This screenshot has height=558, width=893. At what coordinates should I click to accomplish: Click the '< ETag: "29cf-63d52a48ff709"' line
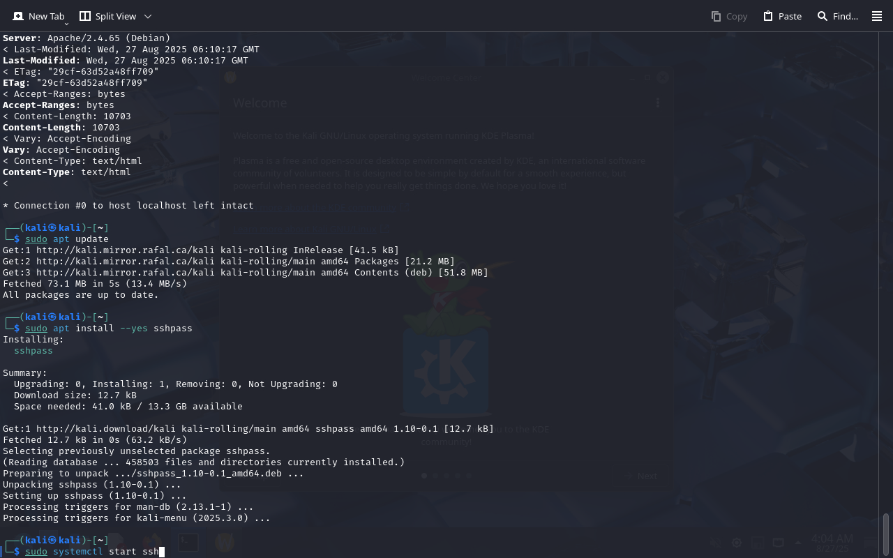click(x=81, y=71)
